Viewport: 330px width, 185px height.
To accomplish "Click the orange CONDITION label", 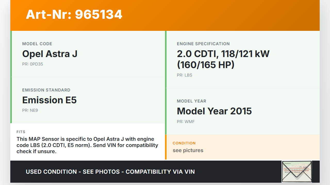I will point(184,143).
